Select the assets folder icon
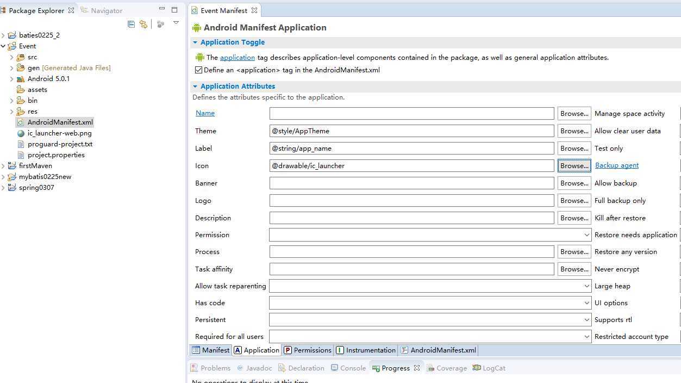Screen dimensions: 681x383 (21, 90)
